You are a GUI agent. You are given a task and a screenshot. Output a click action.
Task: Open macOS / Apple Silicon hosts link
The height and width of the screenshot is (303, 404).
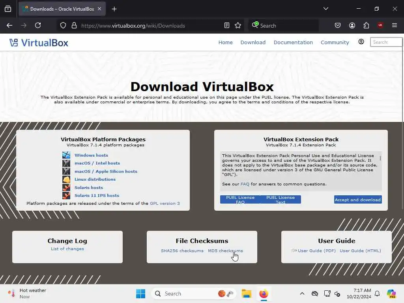click(106, 171)
